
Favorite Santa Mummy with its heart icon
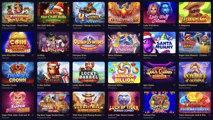(174, 55)
